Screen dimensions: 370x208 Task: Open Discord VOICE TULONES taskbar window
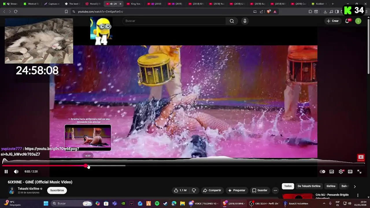[203, 203]
